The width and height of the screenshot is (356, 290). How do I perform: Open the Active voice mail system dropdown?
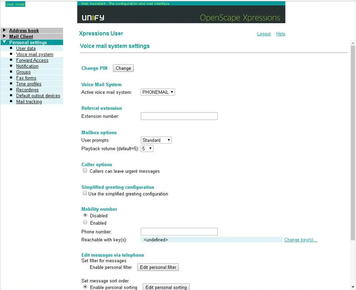coord(158,92)
